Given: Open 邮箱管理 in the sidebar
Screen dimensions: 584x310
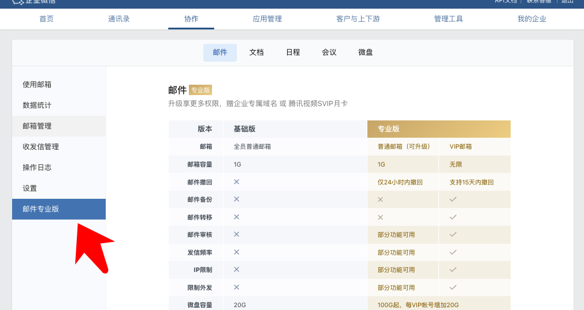Looking at the screenshot, I should point(37,126).
